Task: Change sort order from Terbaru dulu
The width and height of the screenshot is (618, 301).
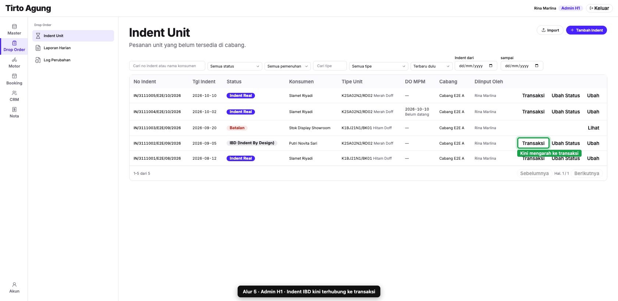Action: pos(431,66)
